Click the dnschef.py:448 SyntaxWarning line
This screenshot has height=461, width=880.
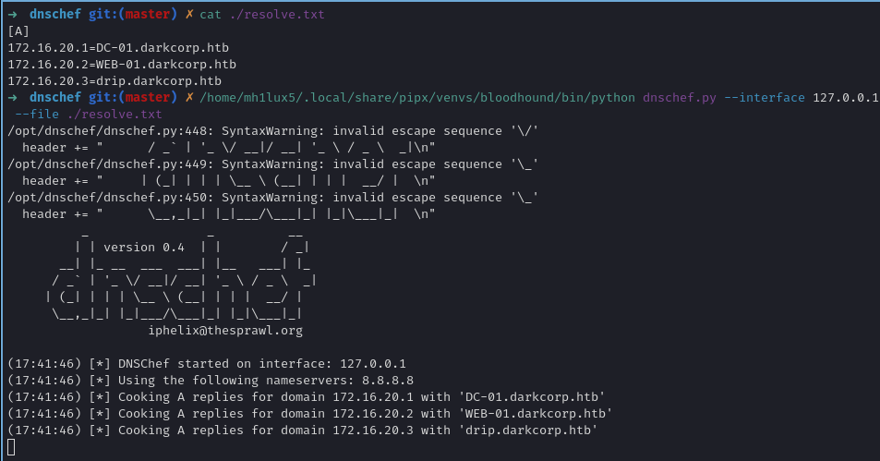pyautogui.click(x=272, y=131)
